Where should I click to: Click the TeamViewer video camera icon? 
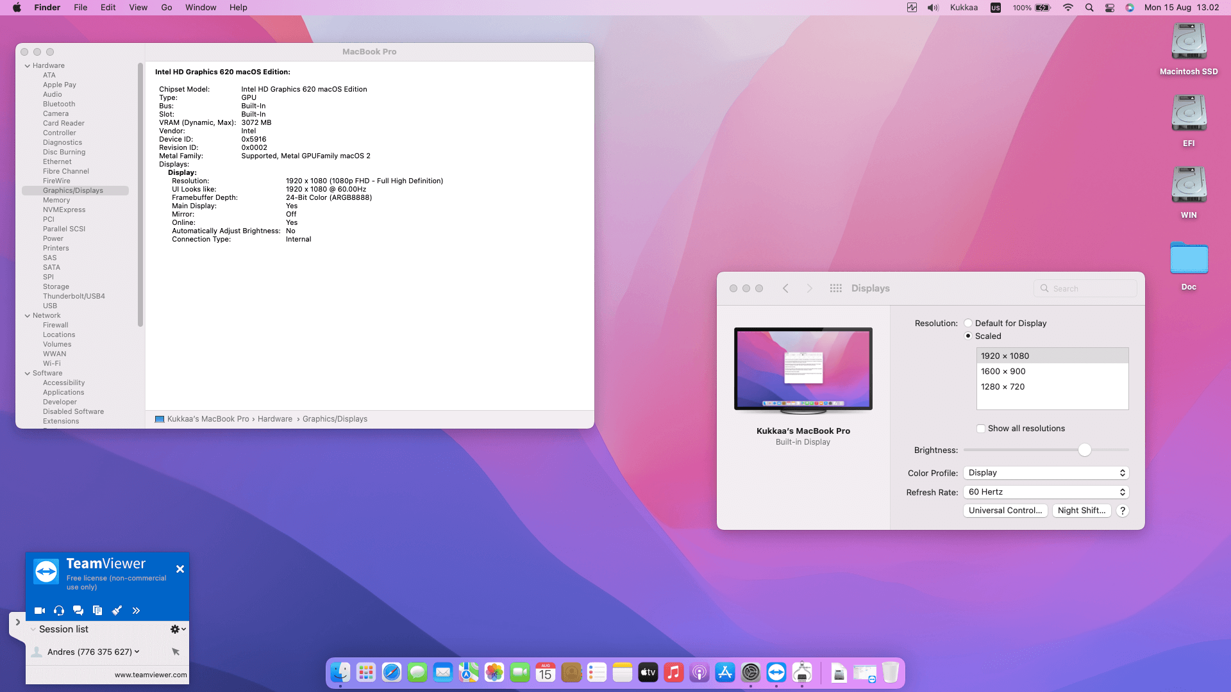tap(39, 611)
